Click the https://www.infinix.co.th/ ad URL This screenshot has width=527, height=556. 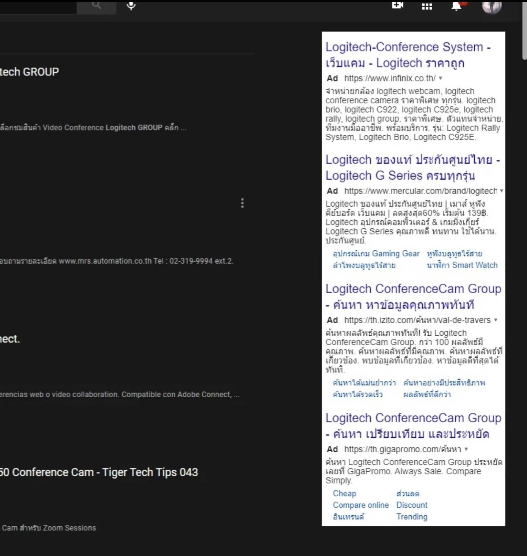pyautogui.click(x=390, y=78)
